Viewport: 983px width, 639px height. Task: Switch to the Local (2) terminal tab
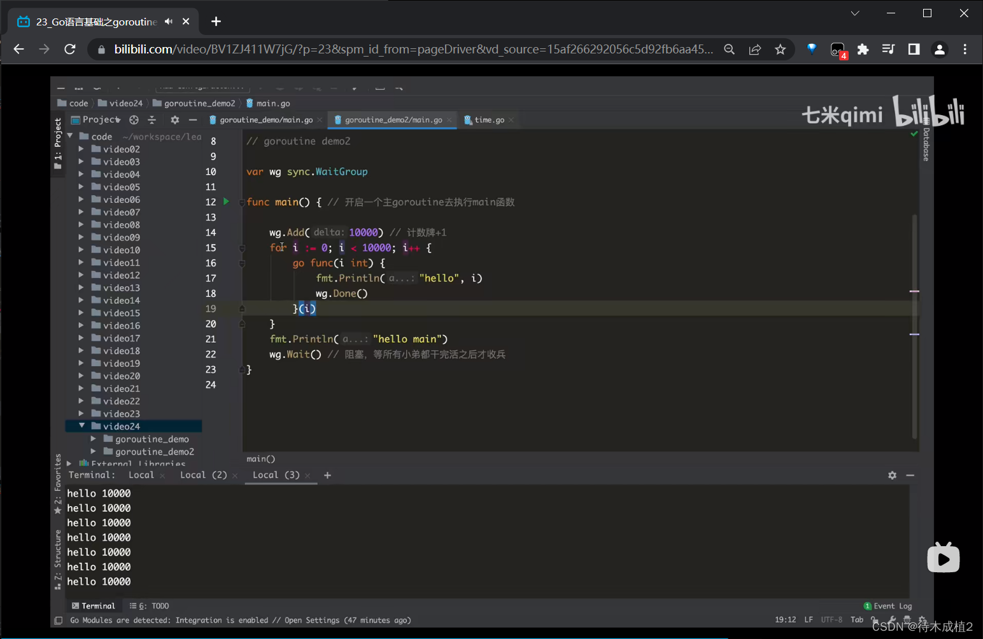pyautogui.click(x=204, y=475)
